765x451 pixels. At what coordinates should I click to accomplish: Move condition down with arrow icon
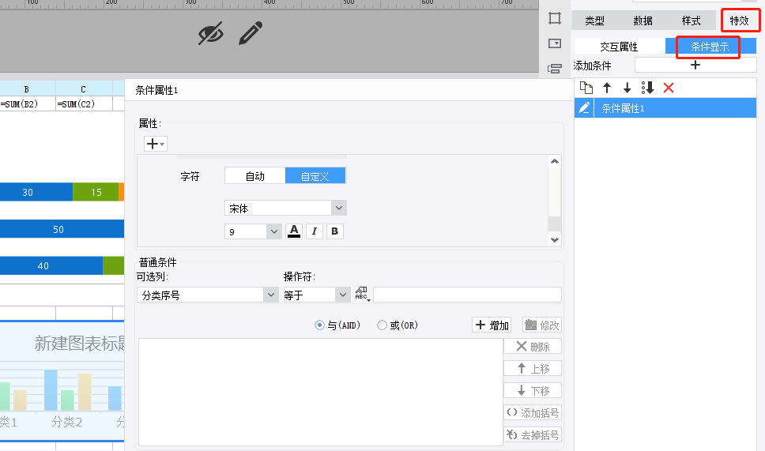627,88
